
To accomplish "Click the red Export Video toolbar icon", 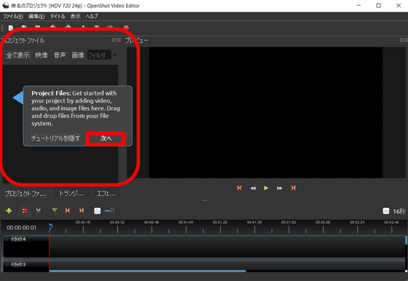I will 126,28.
